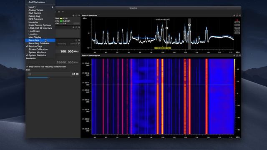The width and height of the screenshot is (267, 150).
Task: Choose GPS Coherent from the menu
Action: pyautogui.click(x=36, y=19)
